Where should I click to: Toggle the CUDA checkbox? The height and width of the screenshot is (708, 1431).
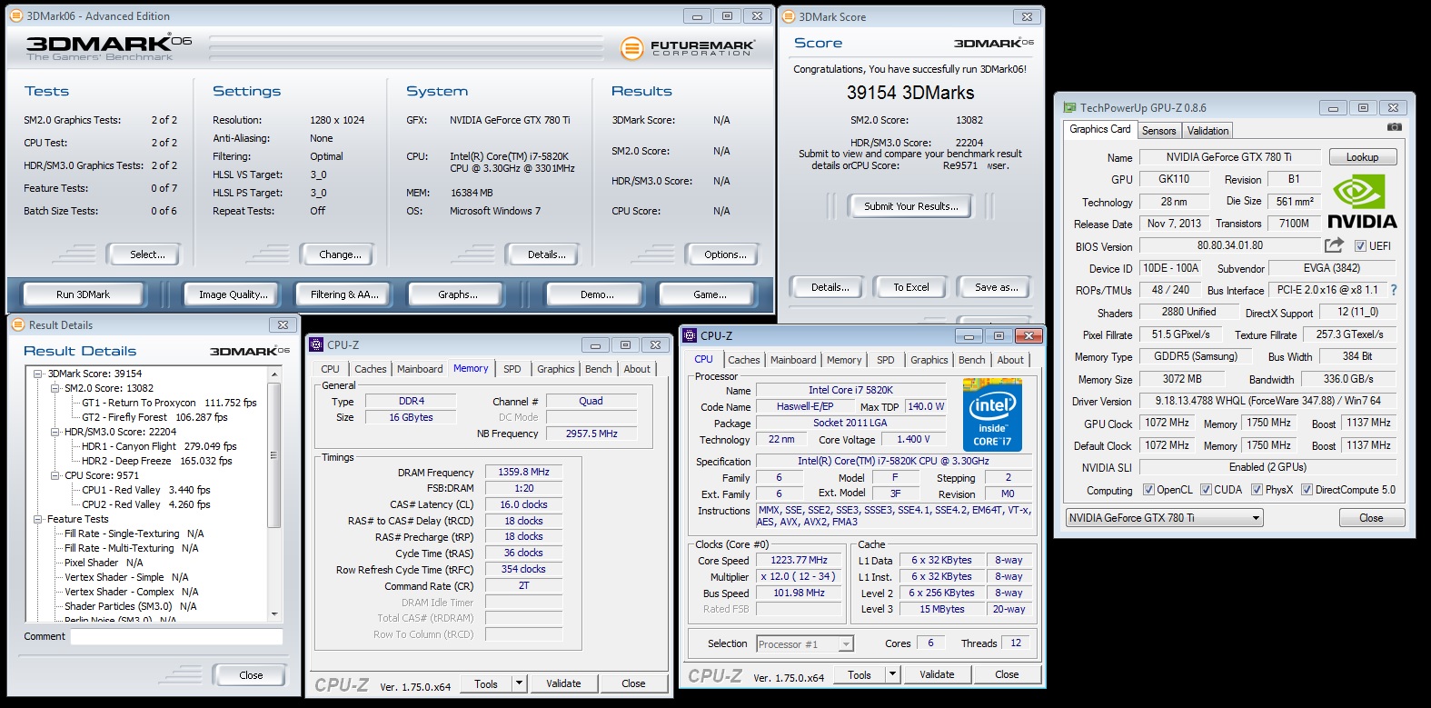[x=1206, y=490]
